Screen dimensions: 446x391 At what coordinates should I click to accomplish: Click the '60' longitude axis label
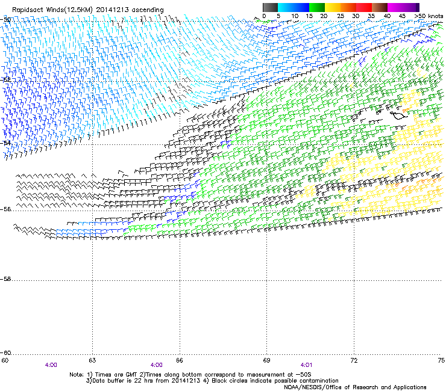[5, 360]
